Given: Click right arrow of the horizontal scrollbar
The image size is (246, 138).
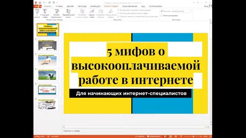Looking at the screenshot, I should 208,127.
